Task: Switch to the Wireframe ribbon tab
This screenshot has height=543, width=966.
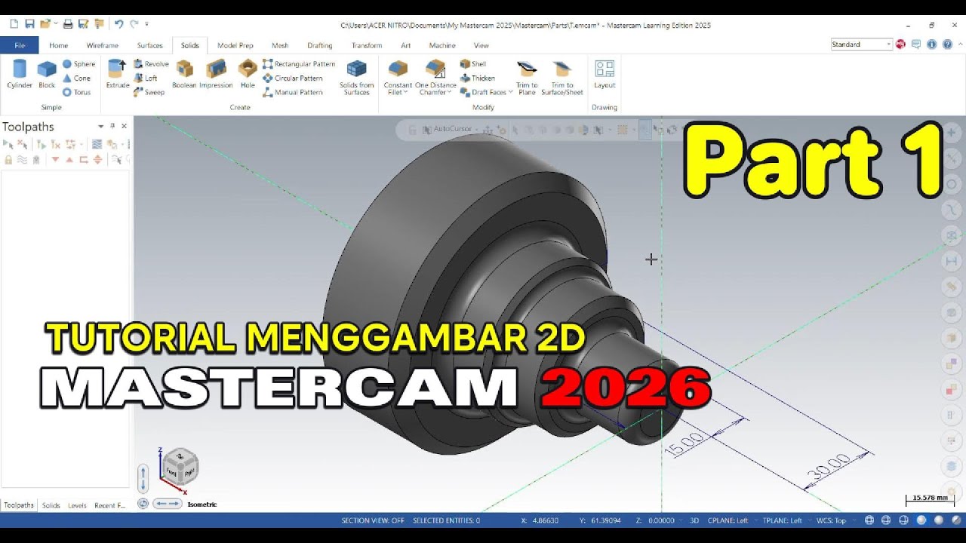Action: click(x=103, y=45)
